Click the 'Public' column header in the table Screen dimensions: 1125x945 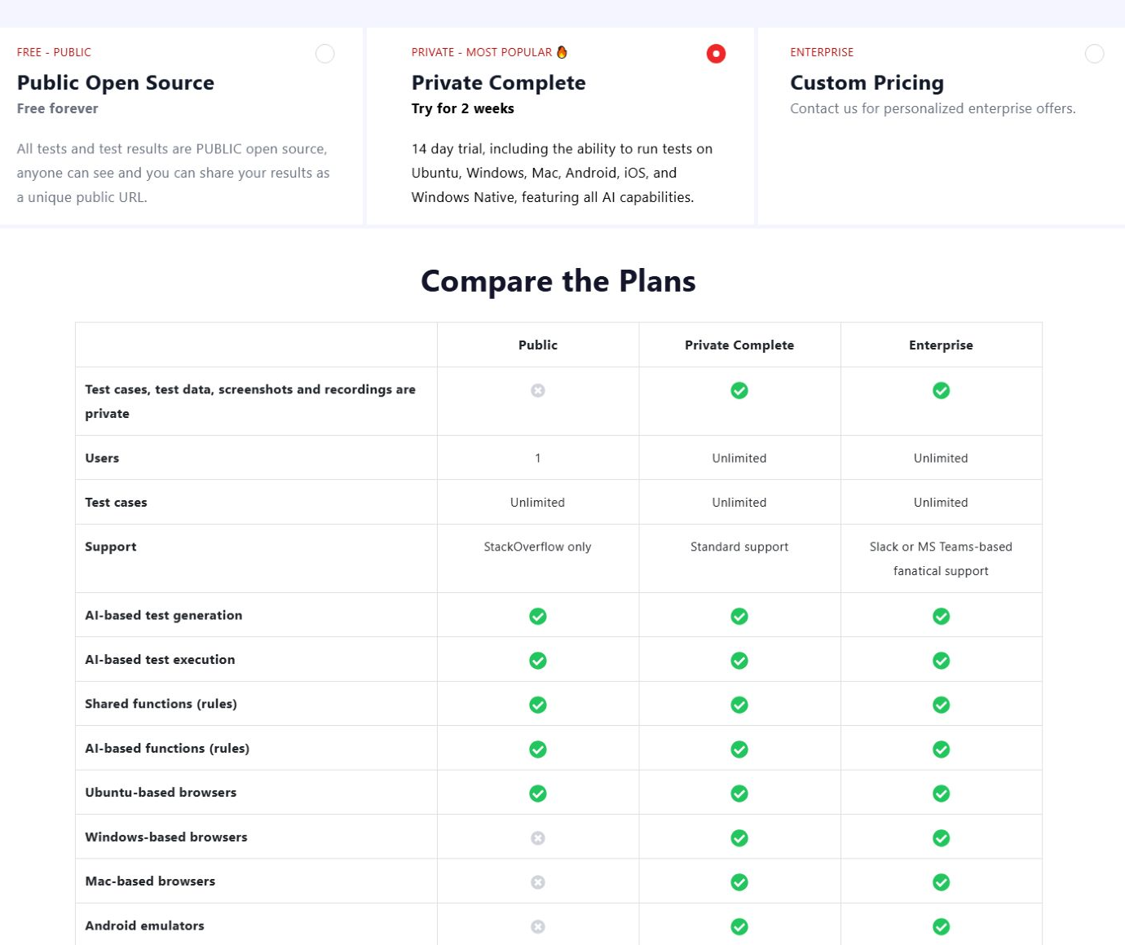tap(538, 345)
